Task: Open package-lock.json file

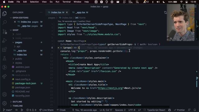Action: (25, 83)
